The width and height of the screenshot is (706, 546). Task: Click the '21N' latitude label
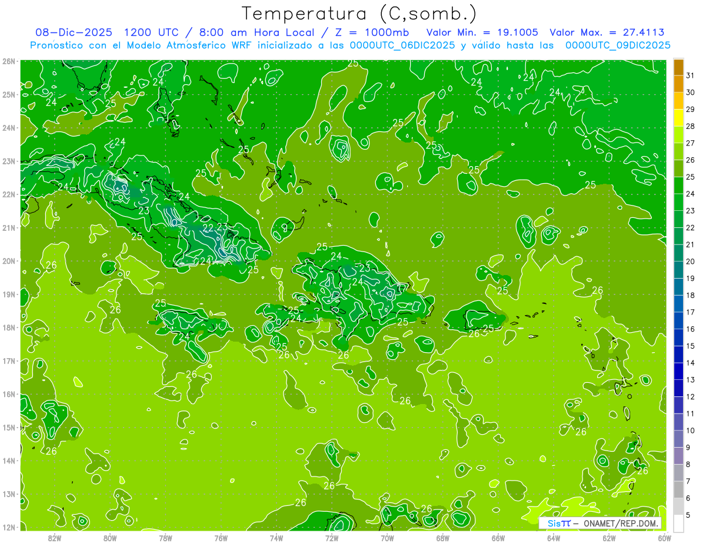coord(8,227)
